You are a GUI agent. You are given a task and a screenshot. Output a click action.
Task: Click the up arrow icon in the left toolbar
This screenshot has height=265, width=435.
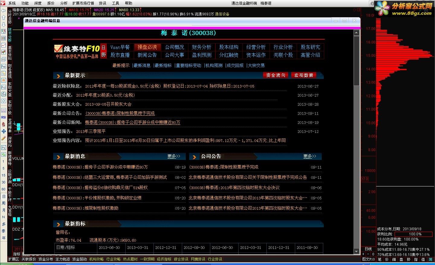3,18
